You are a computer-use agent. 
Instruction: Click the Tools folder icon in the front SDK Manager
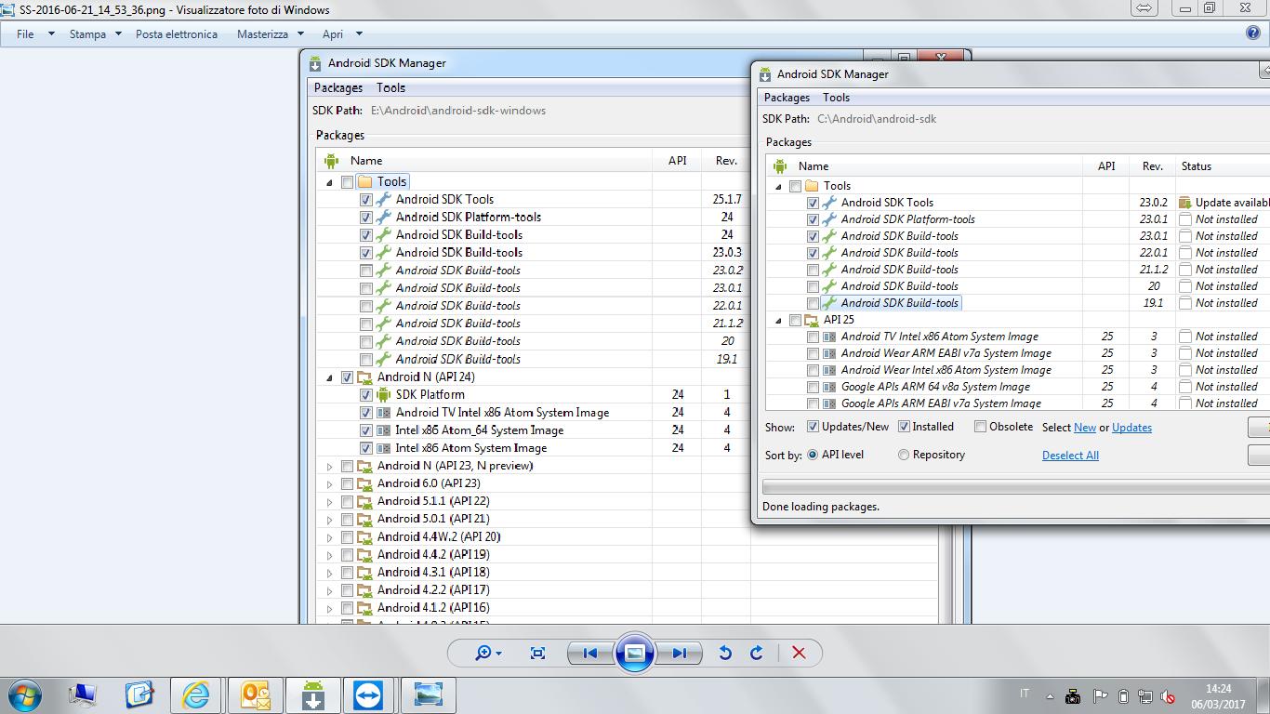[812, 186]
